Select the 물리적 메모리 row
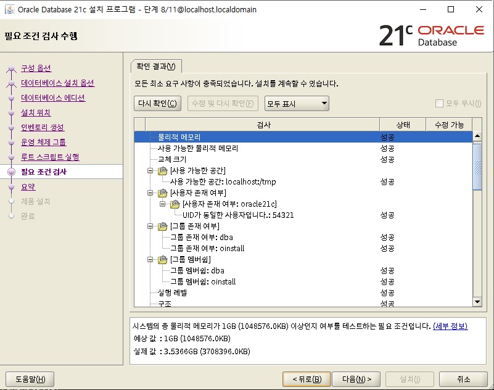Screen dimensions: 494x390 point(303,137)
